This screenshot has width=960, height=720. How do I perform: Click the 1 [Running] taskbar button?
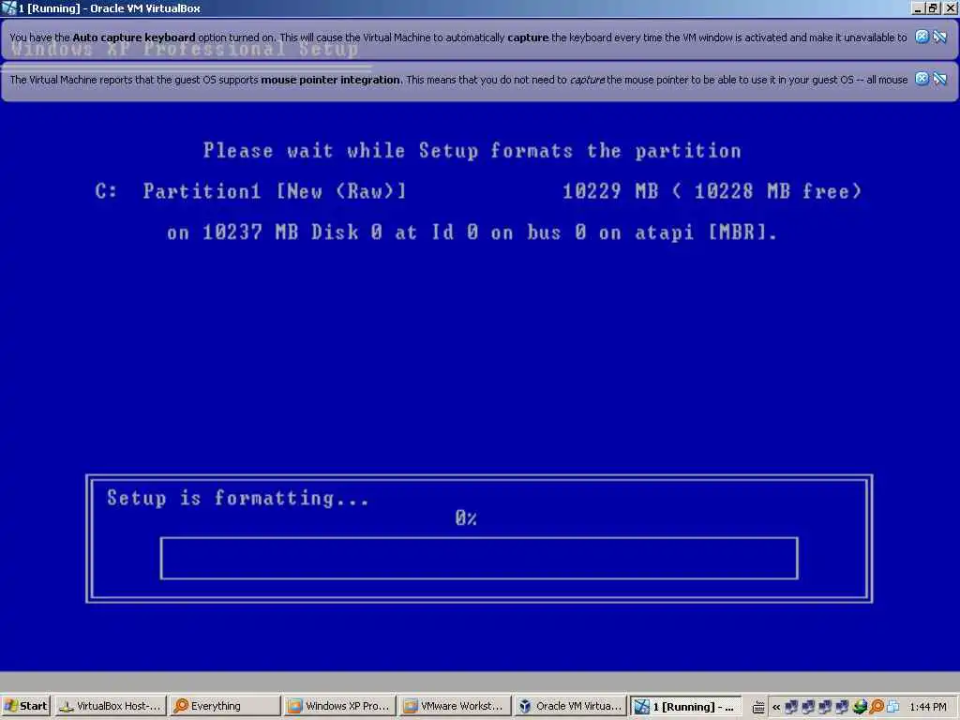pos(685,707)
